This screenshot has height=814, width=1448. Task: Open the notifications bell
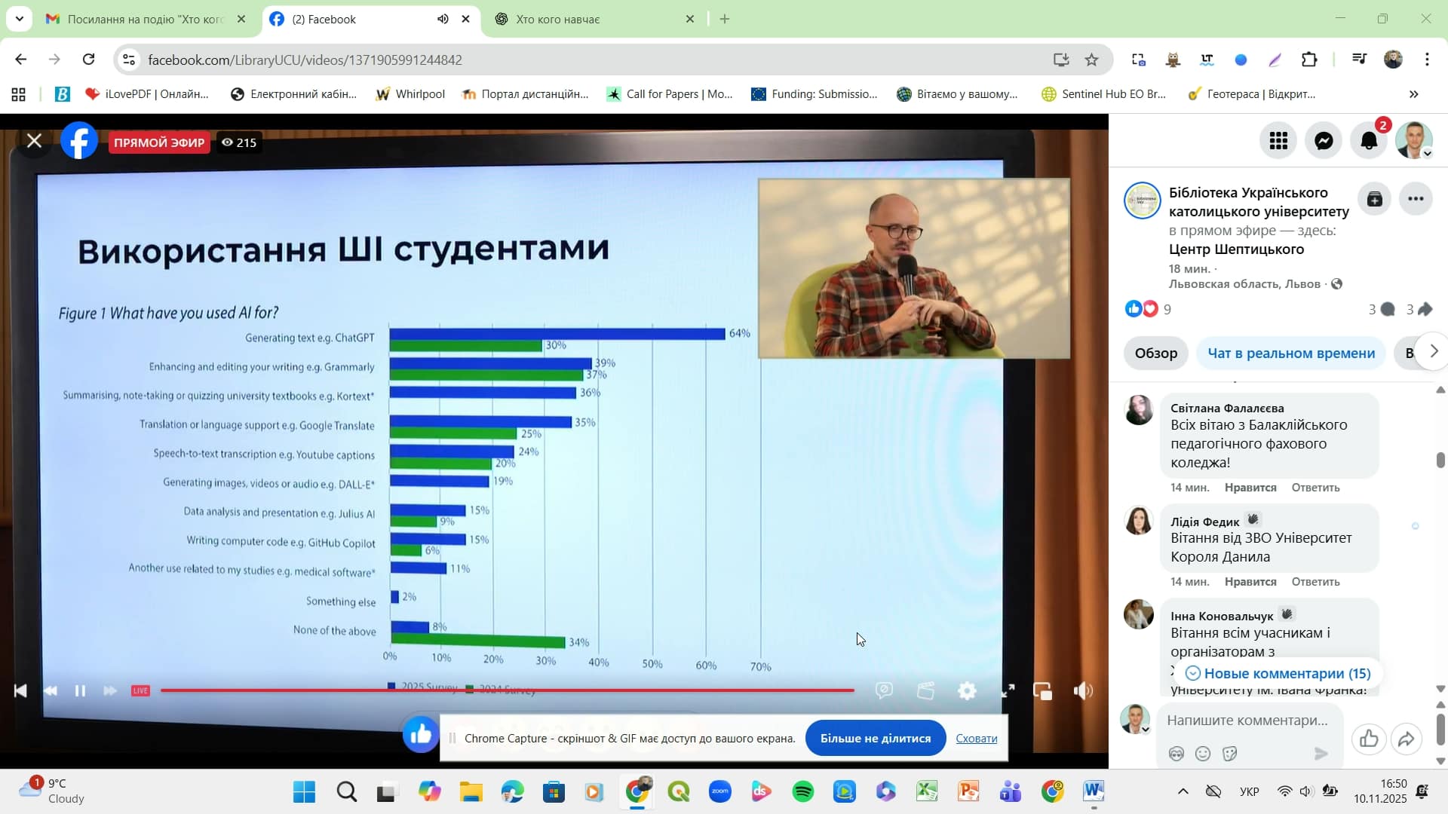(1369, 141)
